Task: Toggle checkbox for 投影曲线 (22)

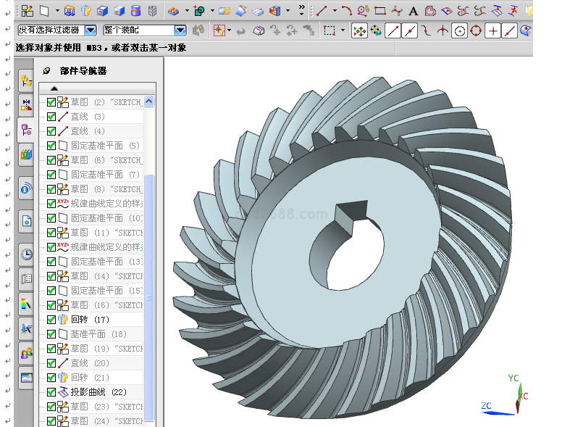Action: pos(51,391)
